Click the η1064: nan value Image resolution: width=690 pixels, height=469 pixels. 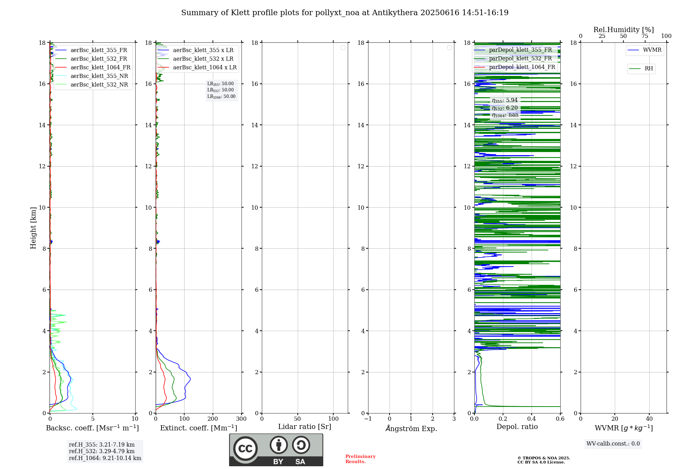505,115
